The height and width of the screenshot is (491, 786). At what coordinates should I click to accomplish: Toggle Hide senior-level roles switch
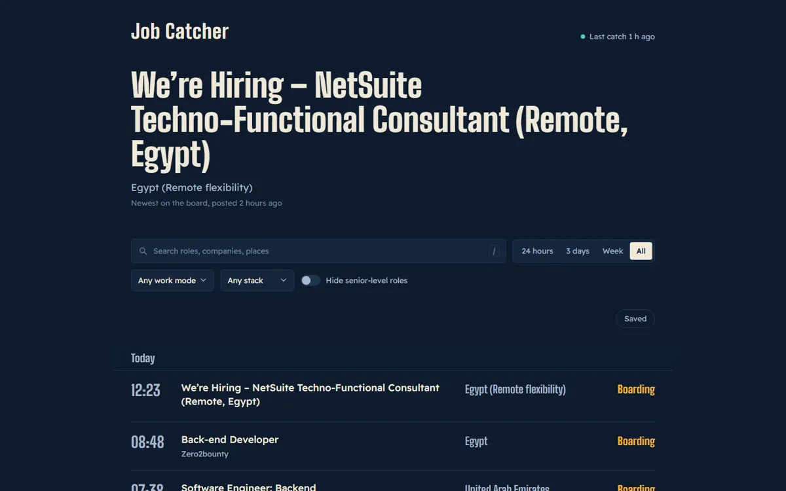pos(310,280)
